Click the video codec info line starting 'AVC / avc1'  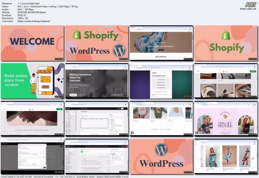click(x=48, y=7)
